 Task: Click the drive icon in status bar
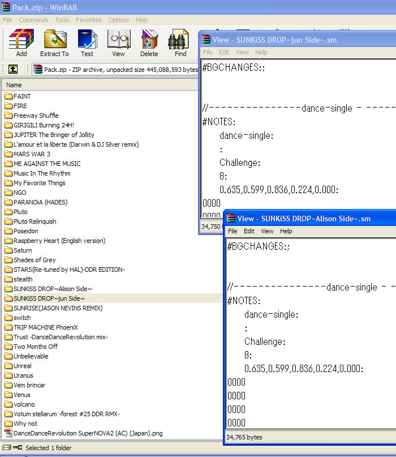pos(6,447)
